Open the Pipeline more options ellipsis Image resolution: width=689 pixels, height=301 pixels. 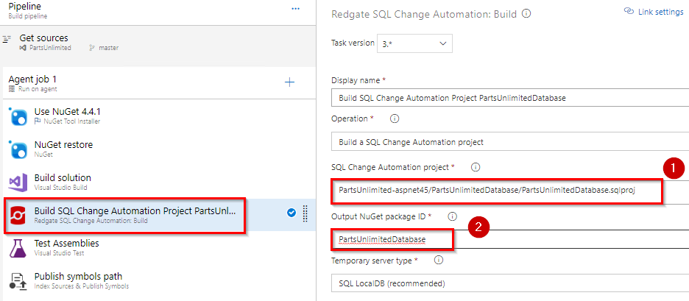295,8
